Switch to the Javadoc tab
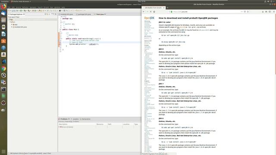 click(x=75, y=119)
